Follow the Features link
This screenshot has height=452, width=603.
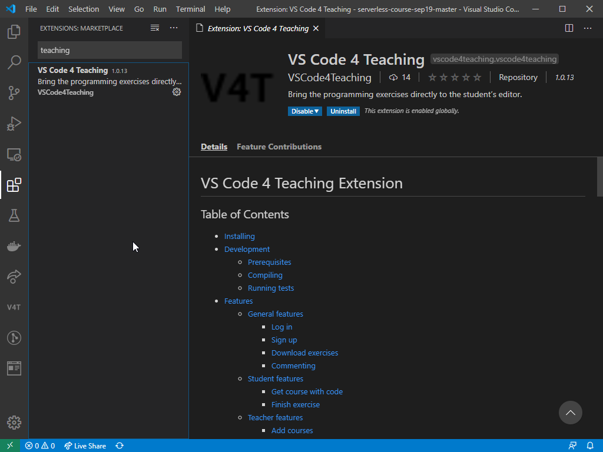(x=238, y=301)
